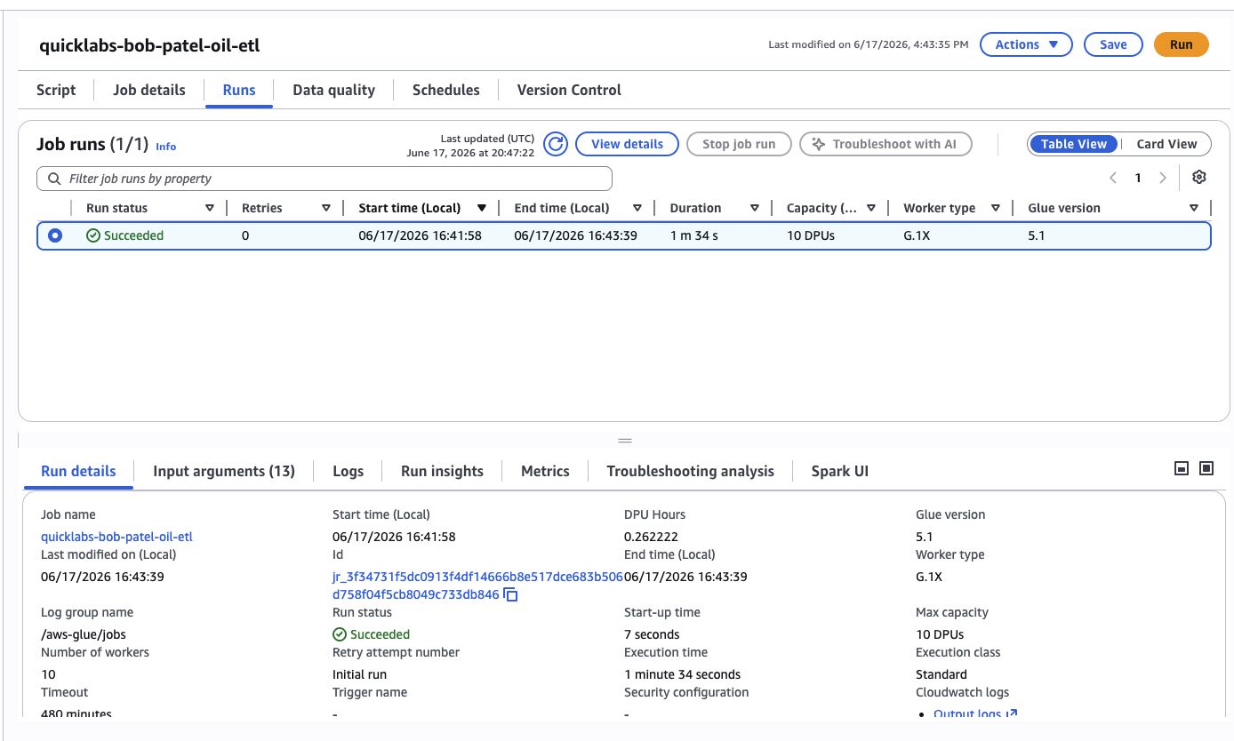Refresh the job runs list

coord(556,144)
